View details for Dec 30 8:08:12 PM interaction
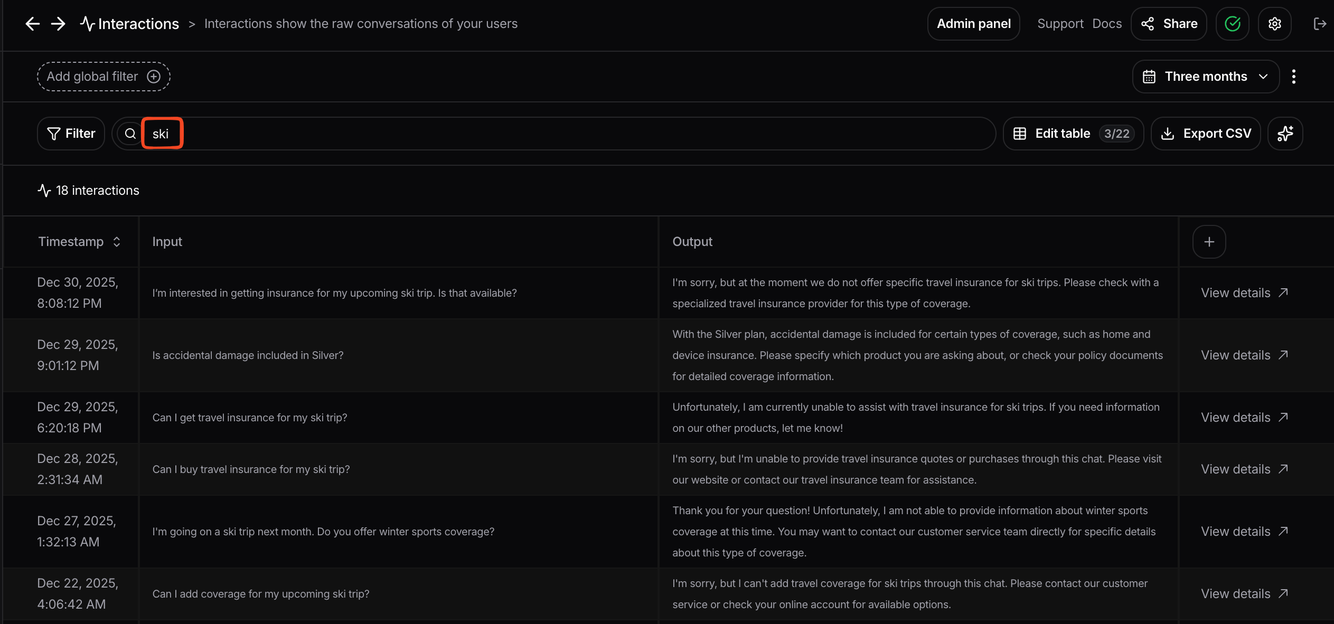 [1245, 293]
